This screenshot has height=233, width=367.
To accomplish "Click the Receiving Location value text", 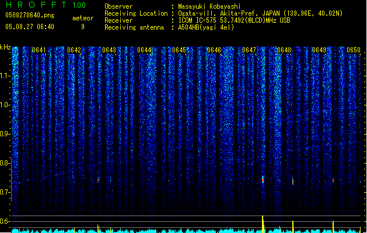I will click(x=260, y=13).
